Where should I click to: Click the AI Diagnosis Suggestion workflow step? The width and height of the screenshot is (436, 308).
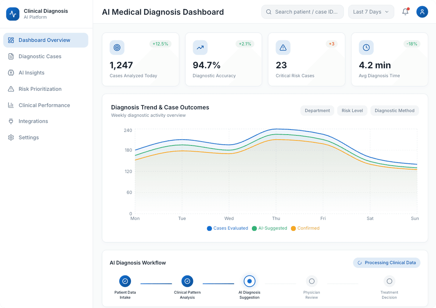tap(249, 281)
